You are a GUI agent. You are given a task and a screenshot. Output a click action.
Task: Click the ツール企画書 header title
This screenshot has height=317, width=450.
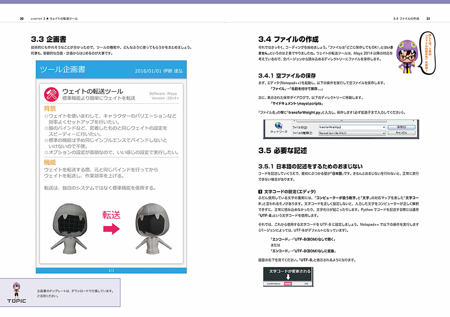[63, 70]
